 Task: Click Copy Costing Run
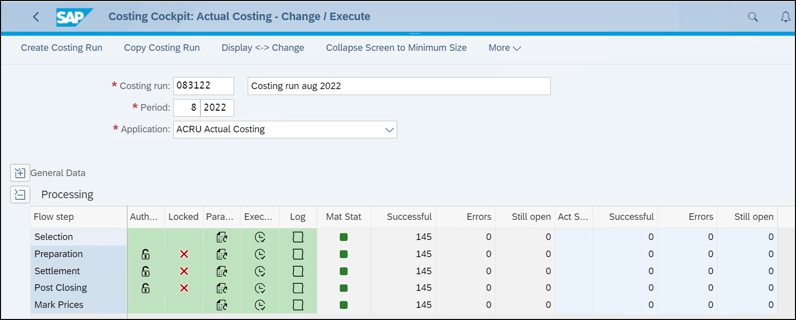[162, 48]
